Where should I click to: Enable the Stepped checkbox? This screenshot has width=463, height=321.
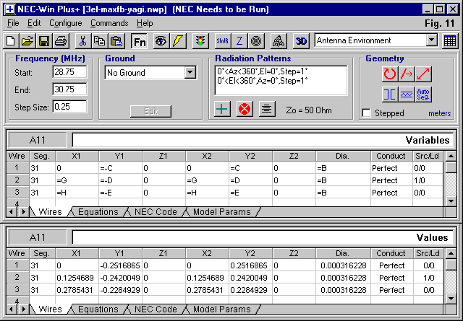[x=368, y=113]
